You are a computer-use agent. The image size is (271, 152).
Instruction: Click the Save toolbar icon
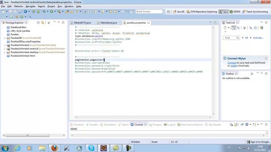11,12
